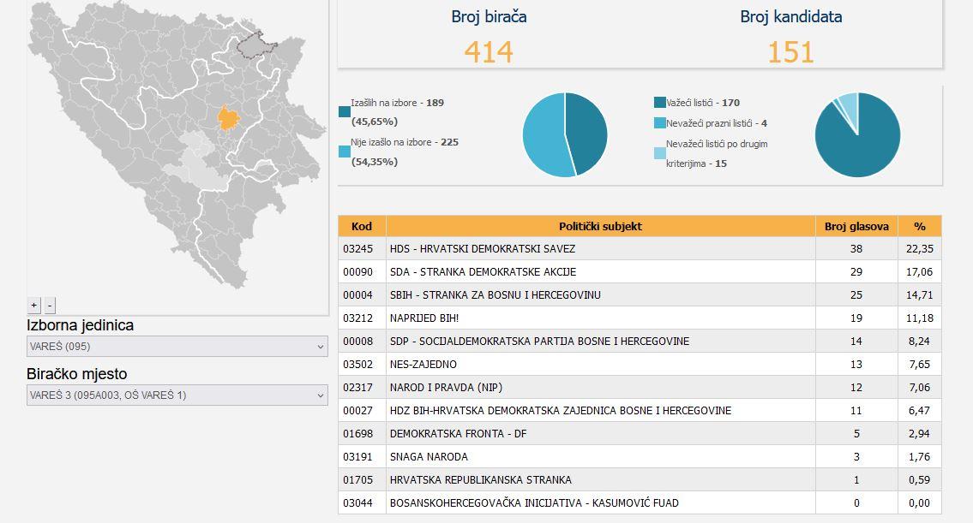This screenshot has height=523, width=973.
Task: Click the dark teal 'Izašlih na izbore' legend swatch
Action: tap(345, 111)
